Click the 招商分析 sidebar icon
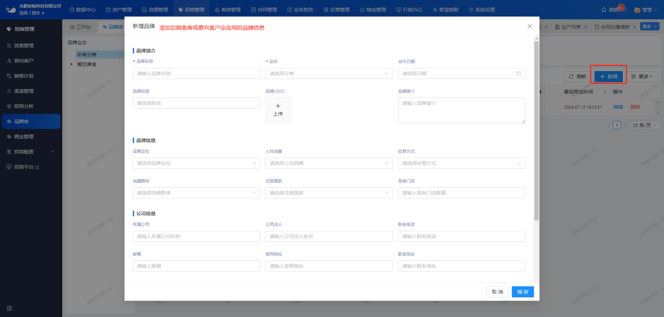This screenshot has height=317, width=664. click(9, 106)
